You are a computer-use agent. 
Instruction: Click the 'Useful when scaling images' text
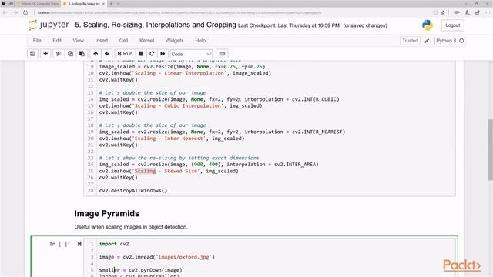[x=131, y=227]
